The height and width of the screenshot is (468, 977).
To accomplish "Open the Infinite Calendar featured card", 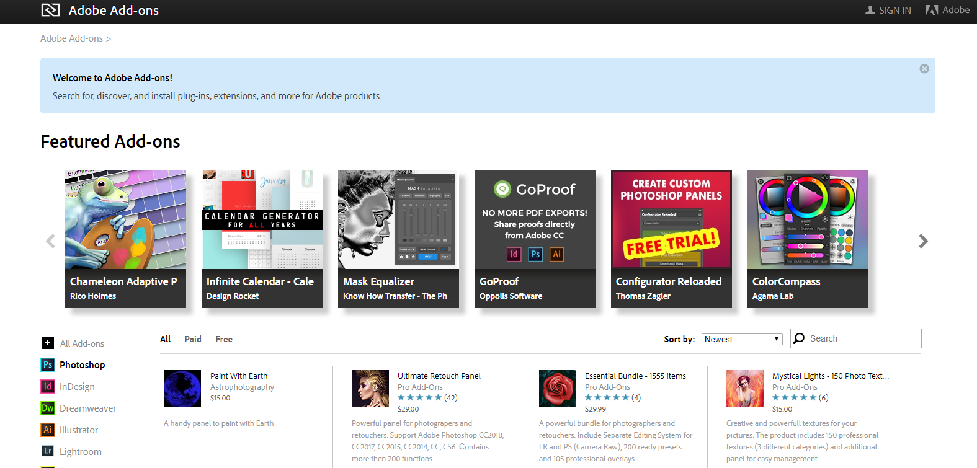I will 262,239.
